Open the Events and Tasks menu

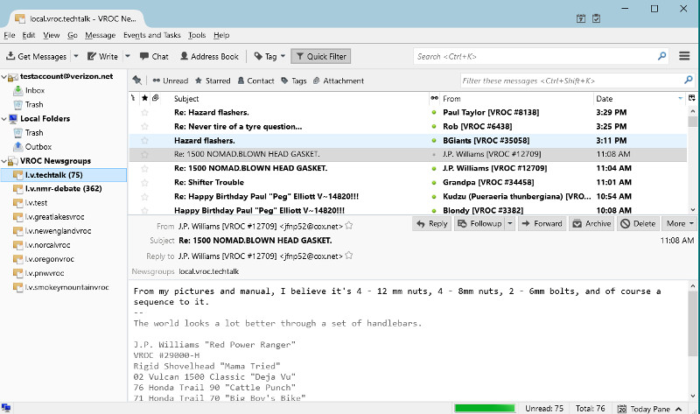[151, 35]
